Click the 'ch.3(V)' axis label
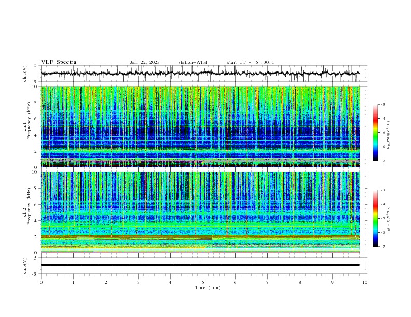Viewport: 411px width, 317px height. pyautogui.click(x=25, y=266)
